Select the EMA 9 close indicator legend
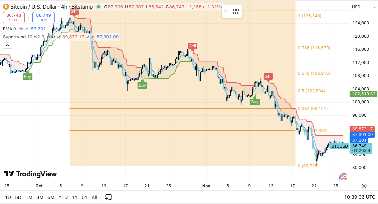378x204 pixels. [16, 29]
